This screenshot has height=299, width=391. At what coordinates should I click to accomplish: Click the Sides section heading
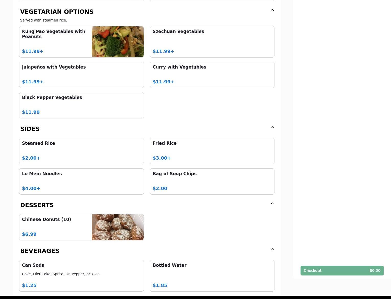point(30,129)
